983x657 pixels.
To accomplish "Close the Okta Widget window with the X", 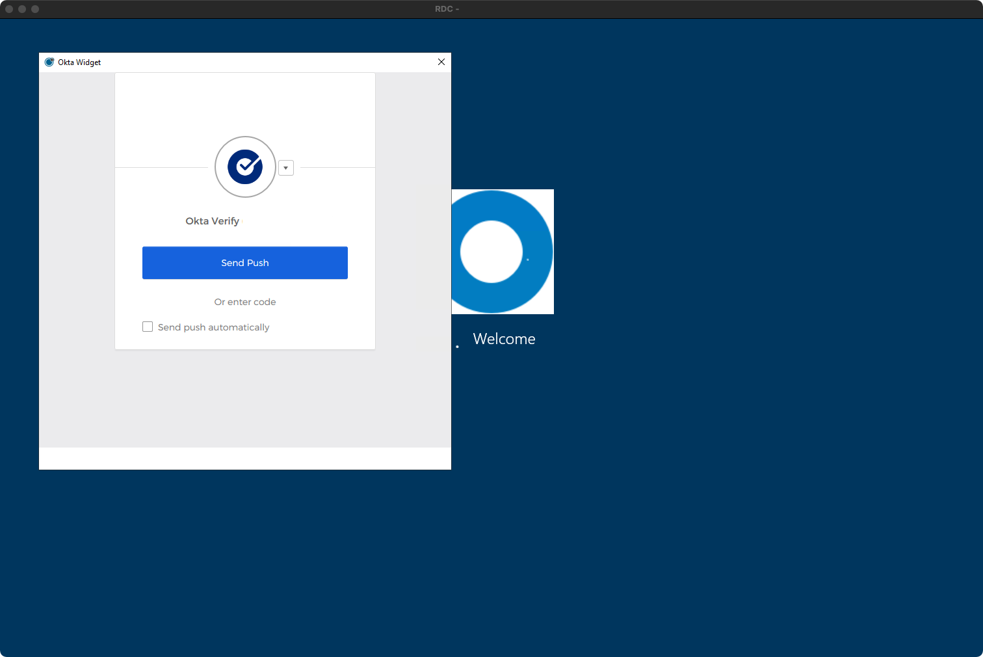I will 441,62.
